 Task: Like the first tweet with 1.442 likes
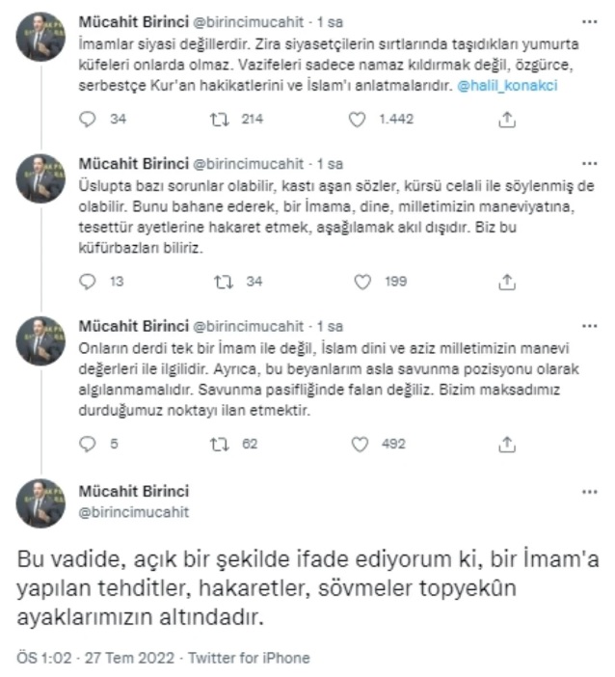point(359,121)
